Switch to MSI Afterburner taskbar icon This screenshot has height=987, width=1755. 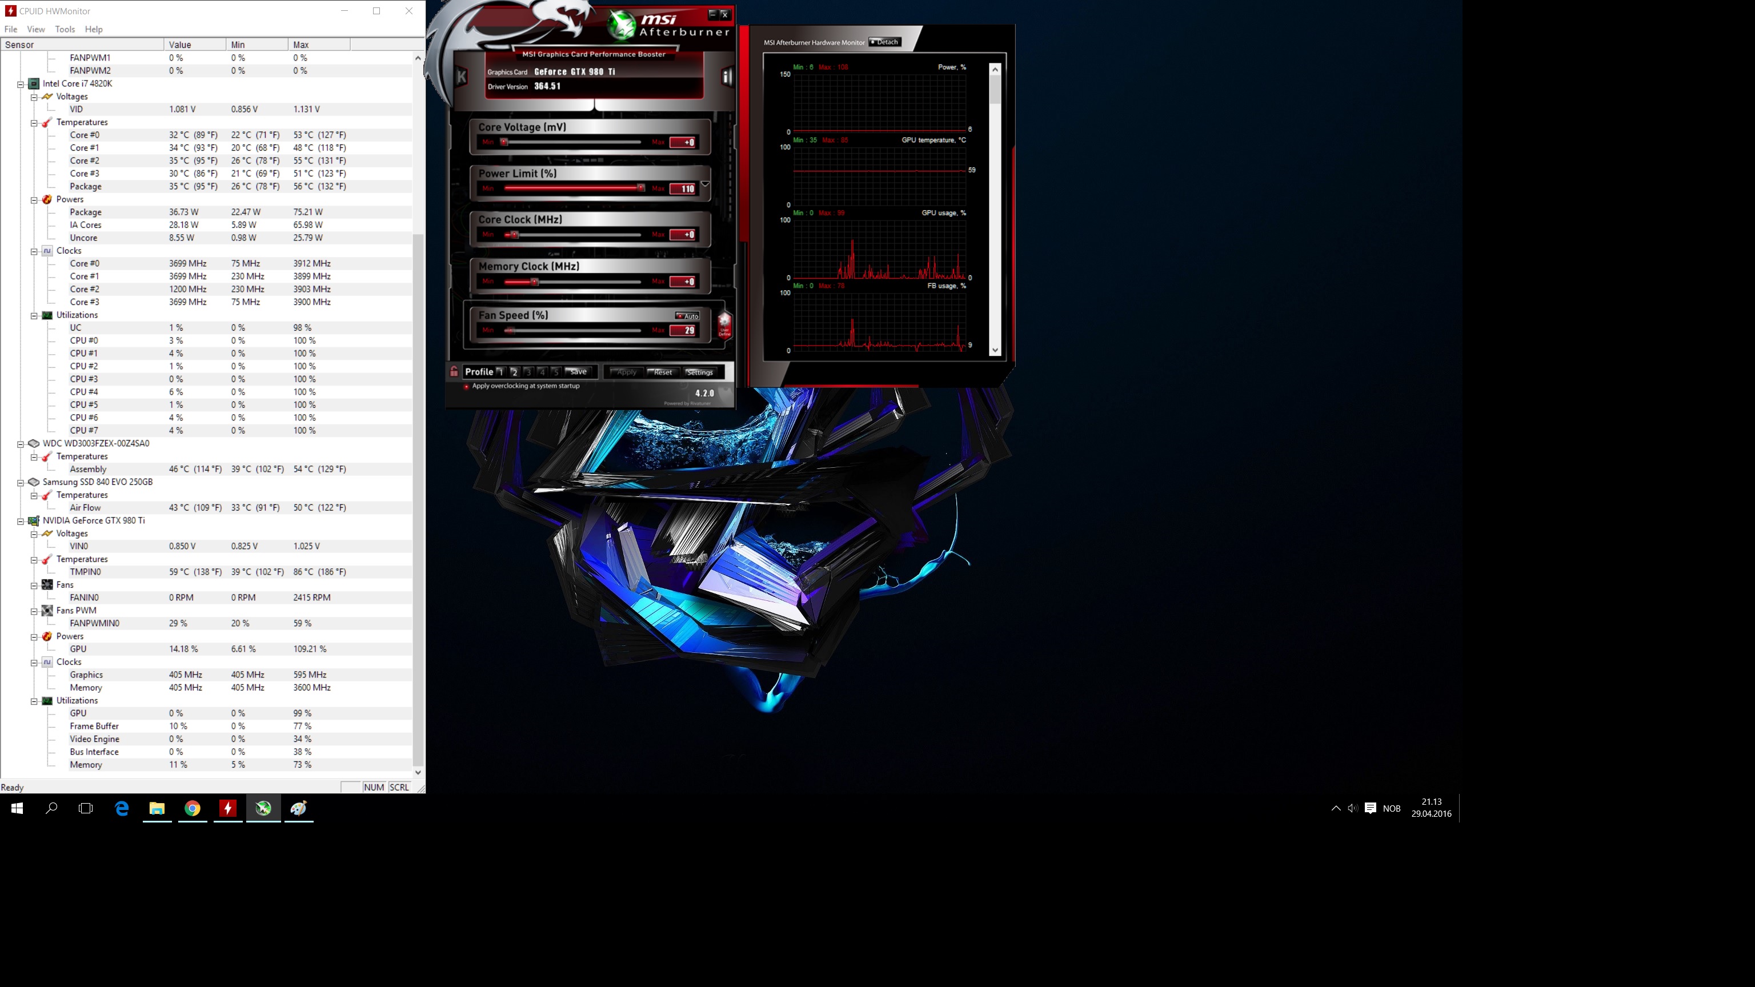264,808
